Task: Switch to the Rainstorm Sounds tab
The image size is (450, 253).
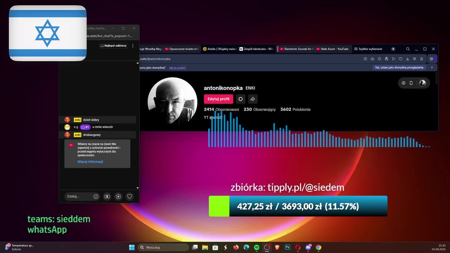Action: click(296, 49)
